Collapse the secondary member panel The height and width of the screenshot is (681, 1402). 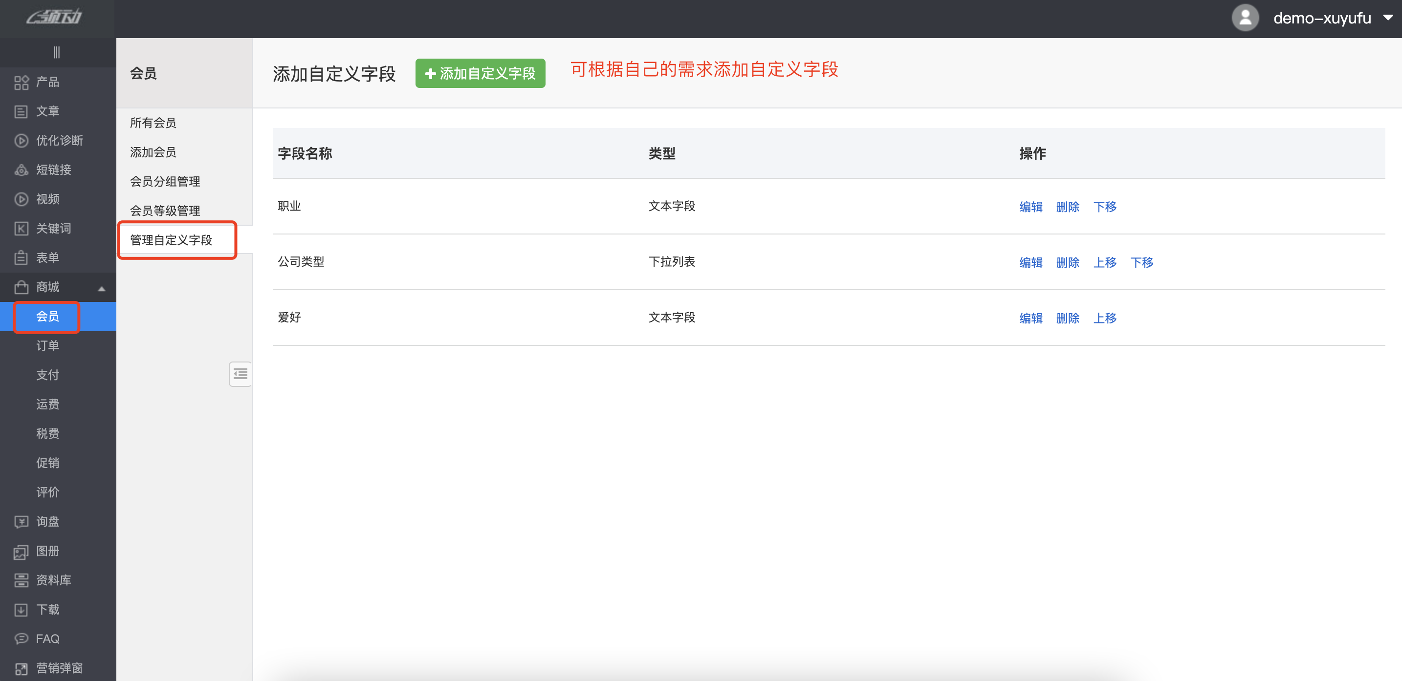[240, 374]
